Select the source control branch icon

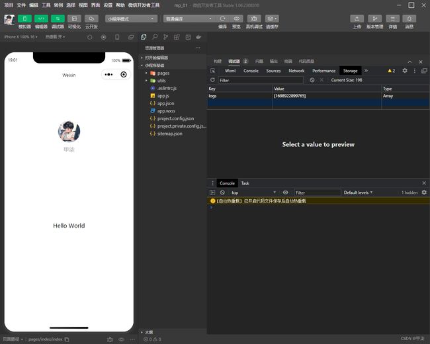[x=165, y=37]
